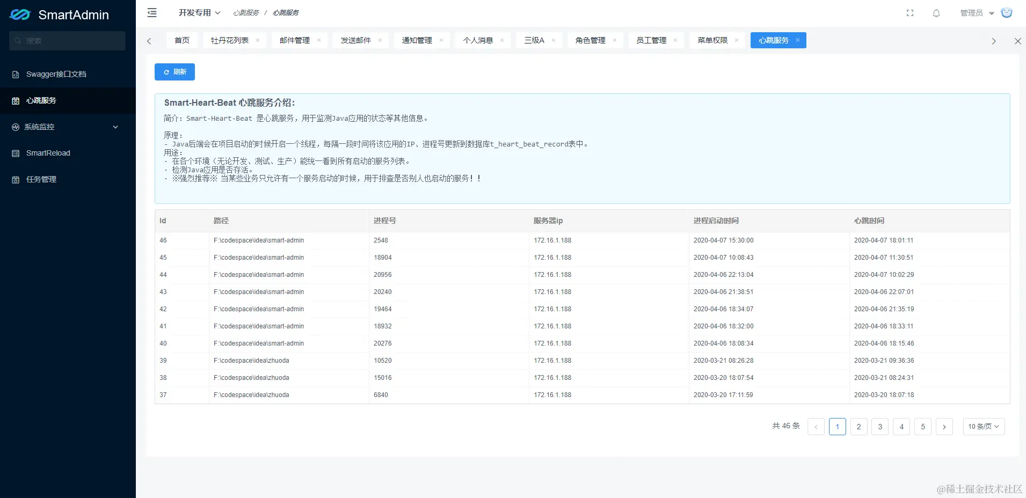Toggle fullscreen mode icon in header
The width and height of the screenshot is (1026, 498).
(x=910, y=13)
